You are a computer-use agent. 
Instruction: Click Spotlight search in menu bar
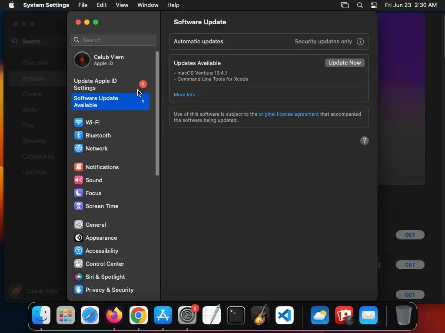(x=359, y=5)
